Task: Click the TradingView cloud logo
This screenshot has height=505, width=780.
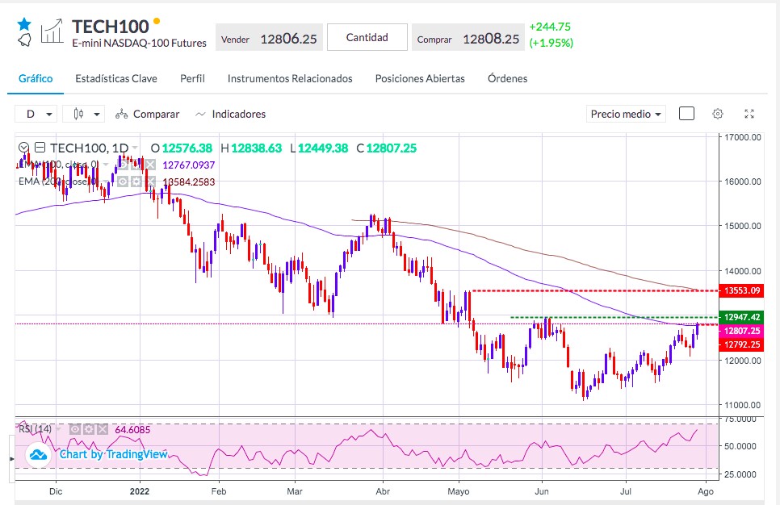Action: pyautogui.click(x=38, y=454)
